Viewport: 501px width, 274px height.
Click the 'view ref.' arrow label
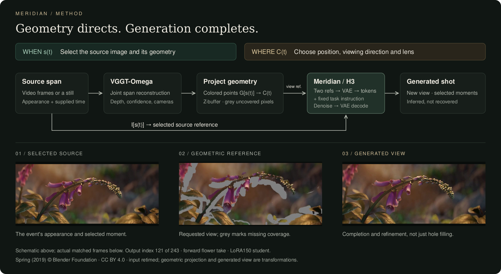294,86
